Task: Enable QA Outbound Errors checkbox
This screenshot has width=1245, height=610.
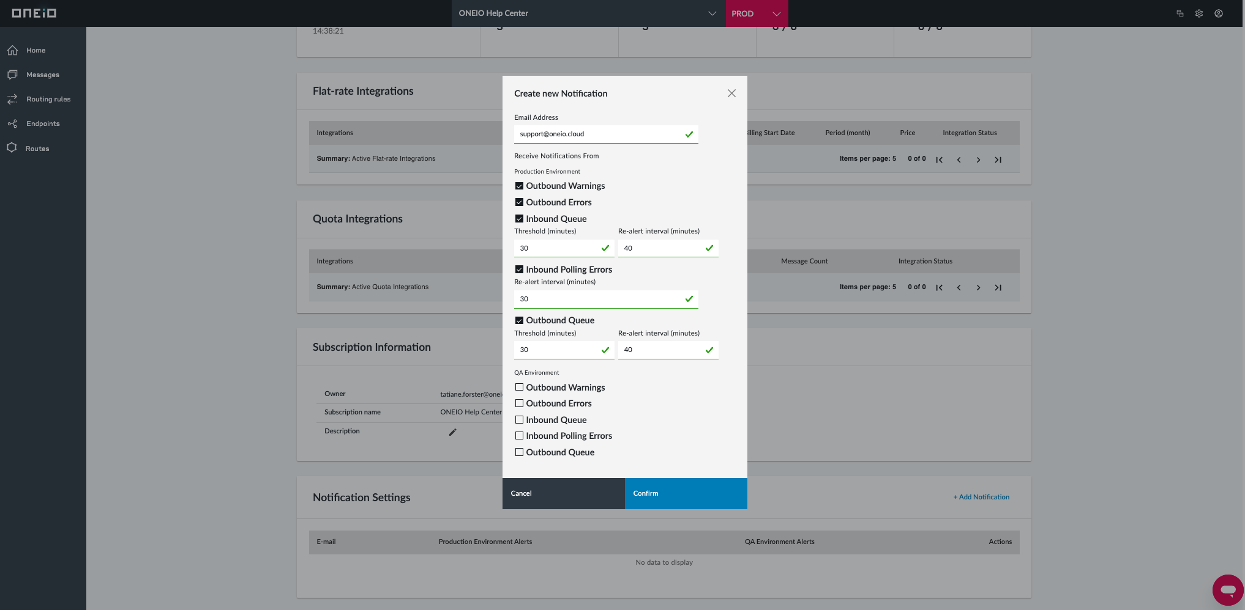Action: 519,403
